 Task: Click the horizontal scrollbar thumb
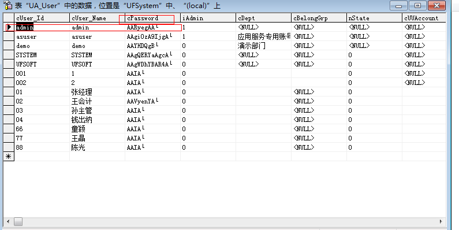coord(18,221)
